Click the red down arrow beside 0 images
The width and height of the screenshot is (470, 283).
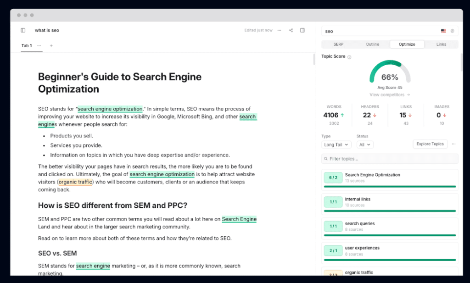(445, 115)
